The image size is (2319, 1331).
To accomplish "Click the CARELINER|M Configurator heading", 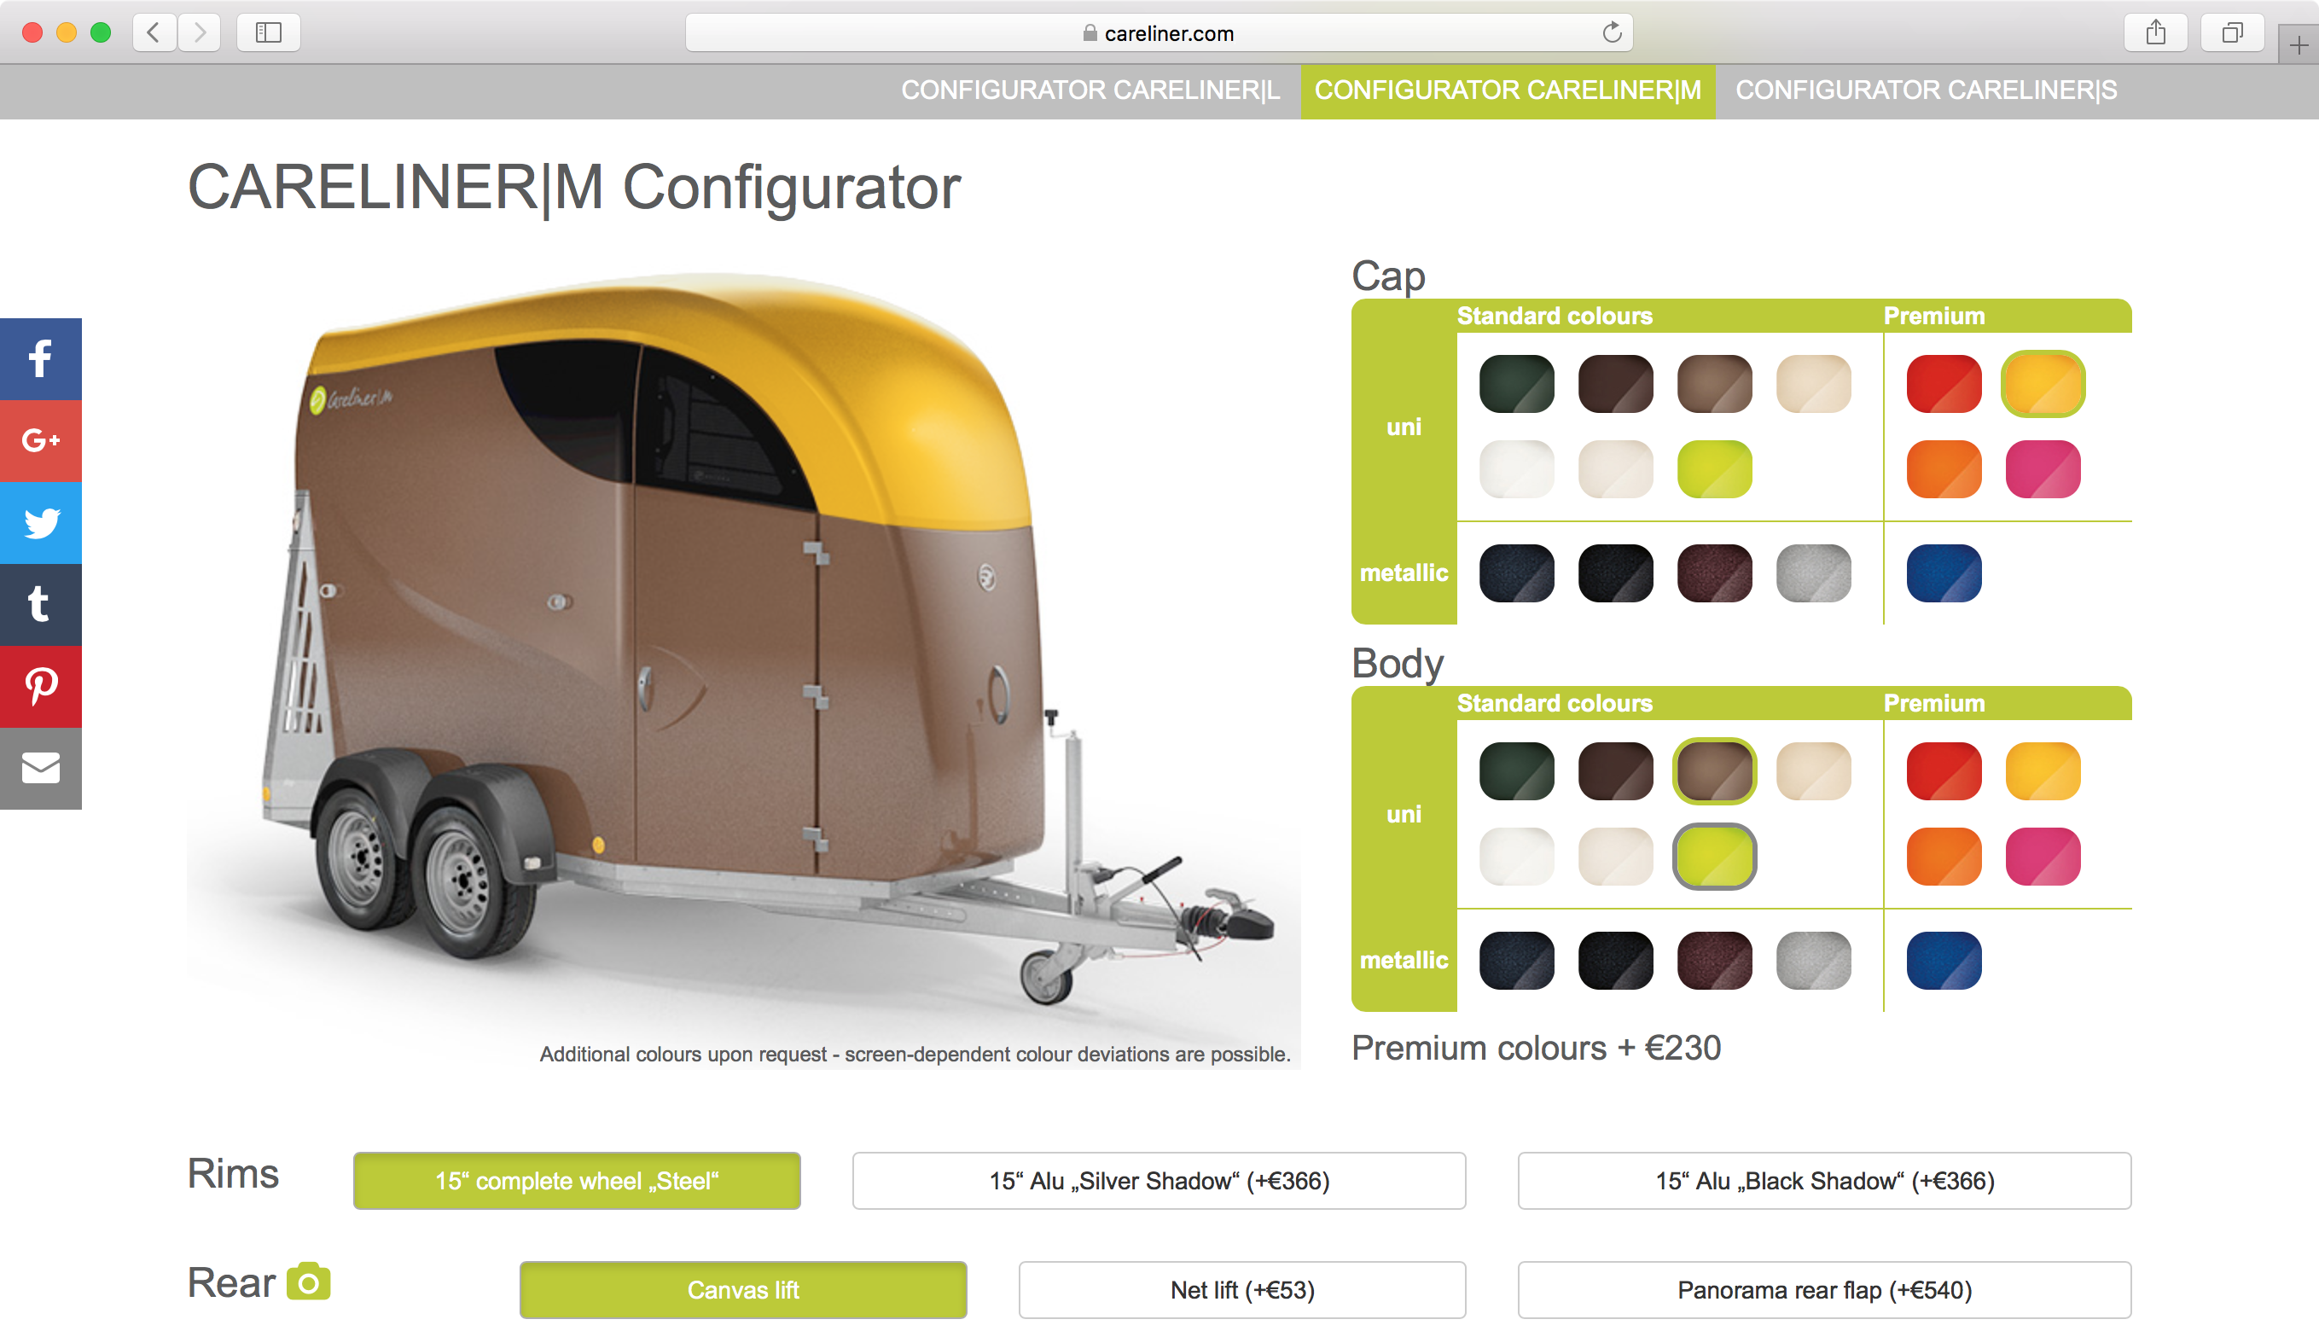I will (x=574, y=188).
